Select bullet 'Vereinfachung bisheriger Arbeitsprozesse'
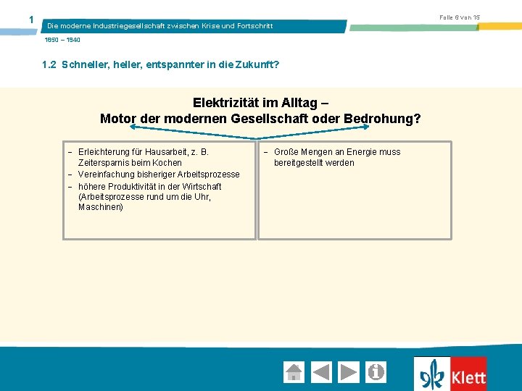 click(159, 175)
